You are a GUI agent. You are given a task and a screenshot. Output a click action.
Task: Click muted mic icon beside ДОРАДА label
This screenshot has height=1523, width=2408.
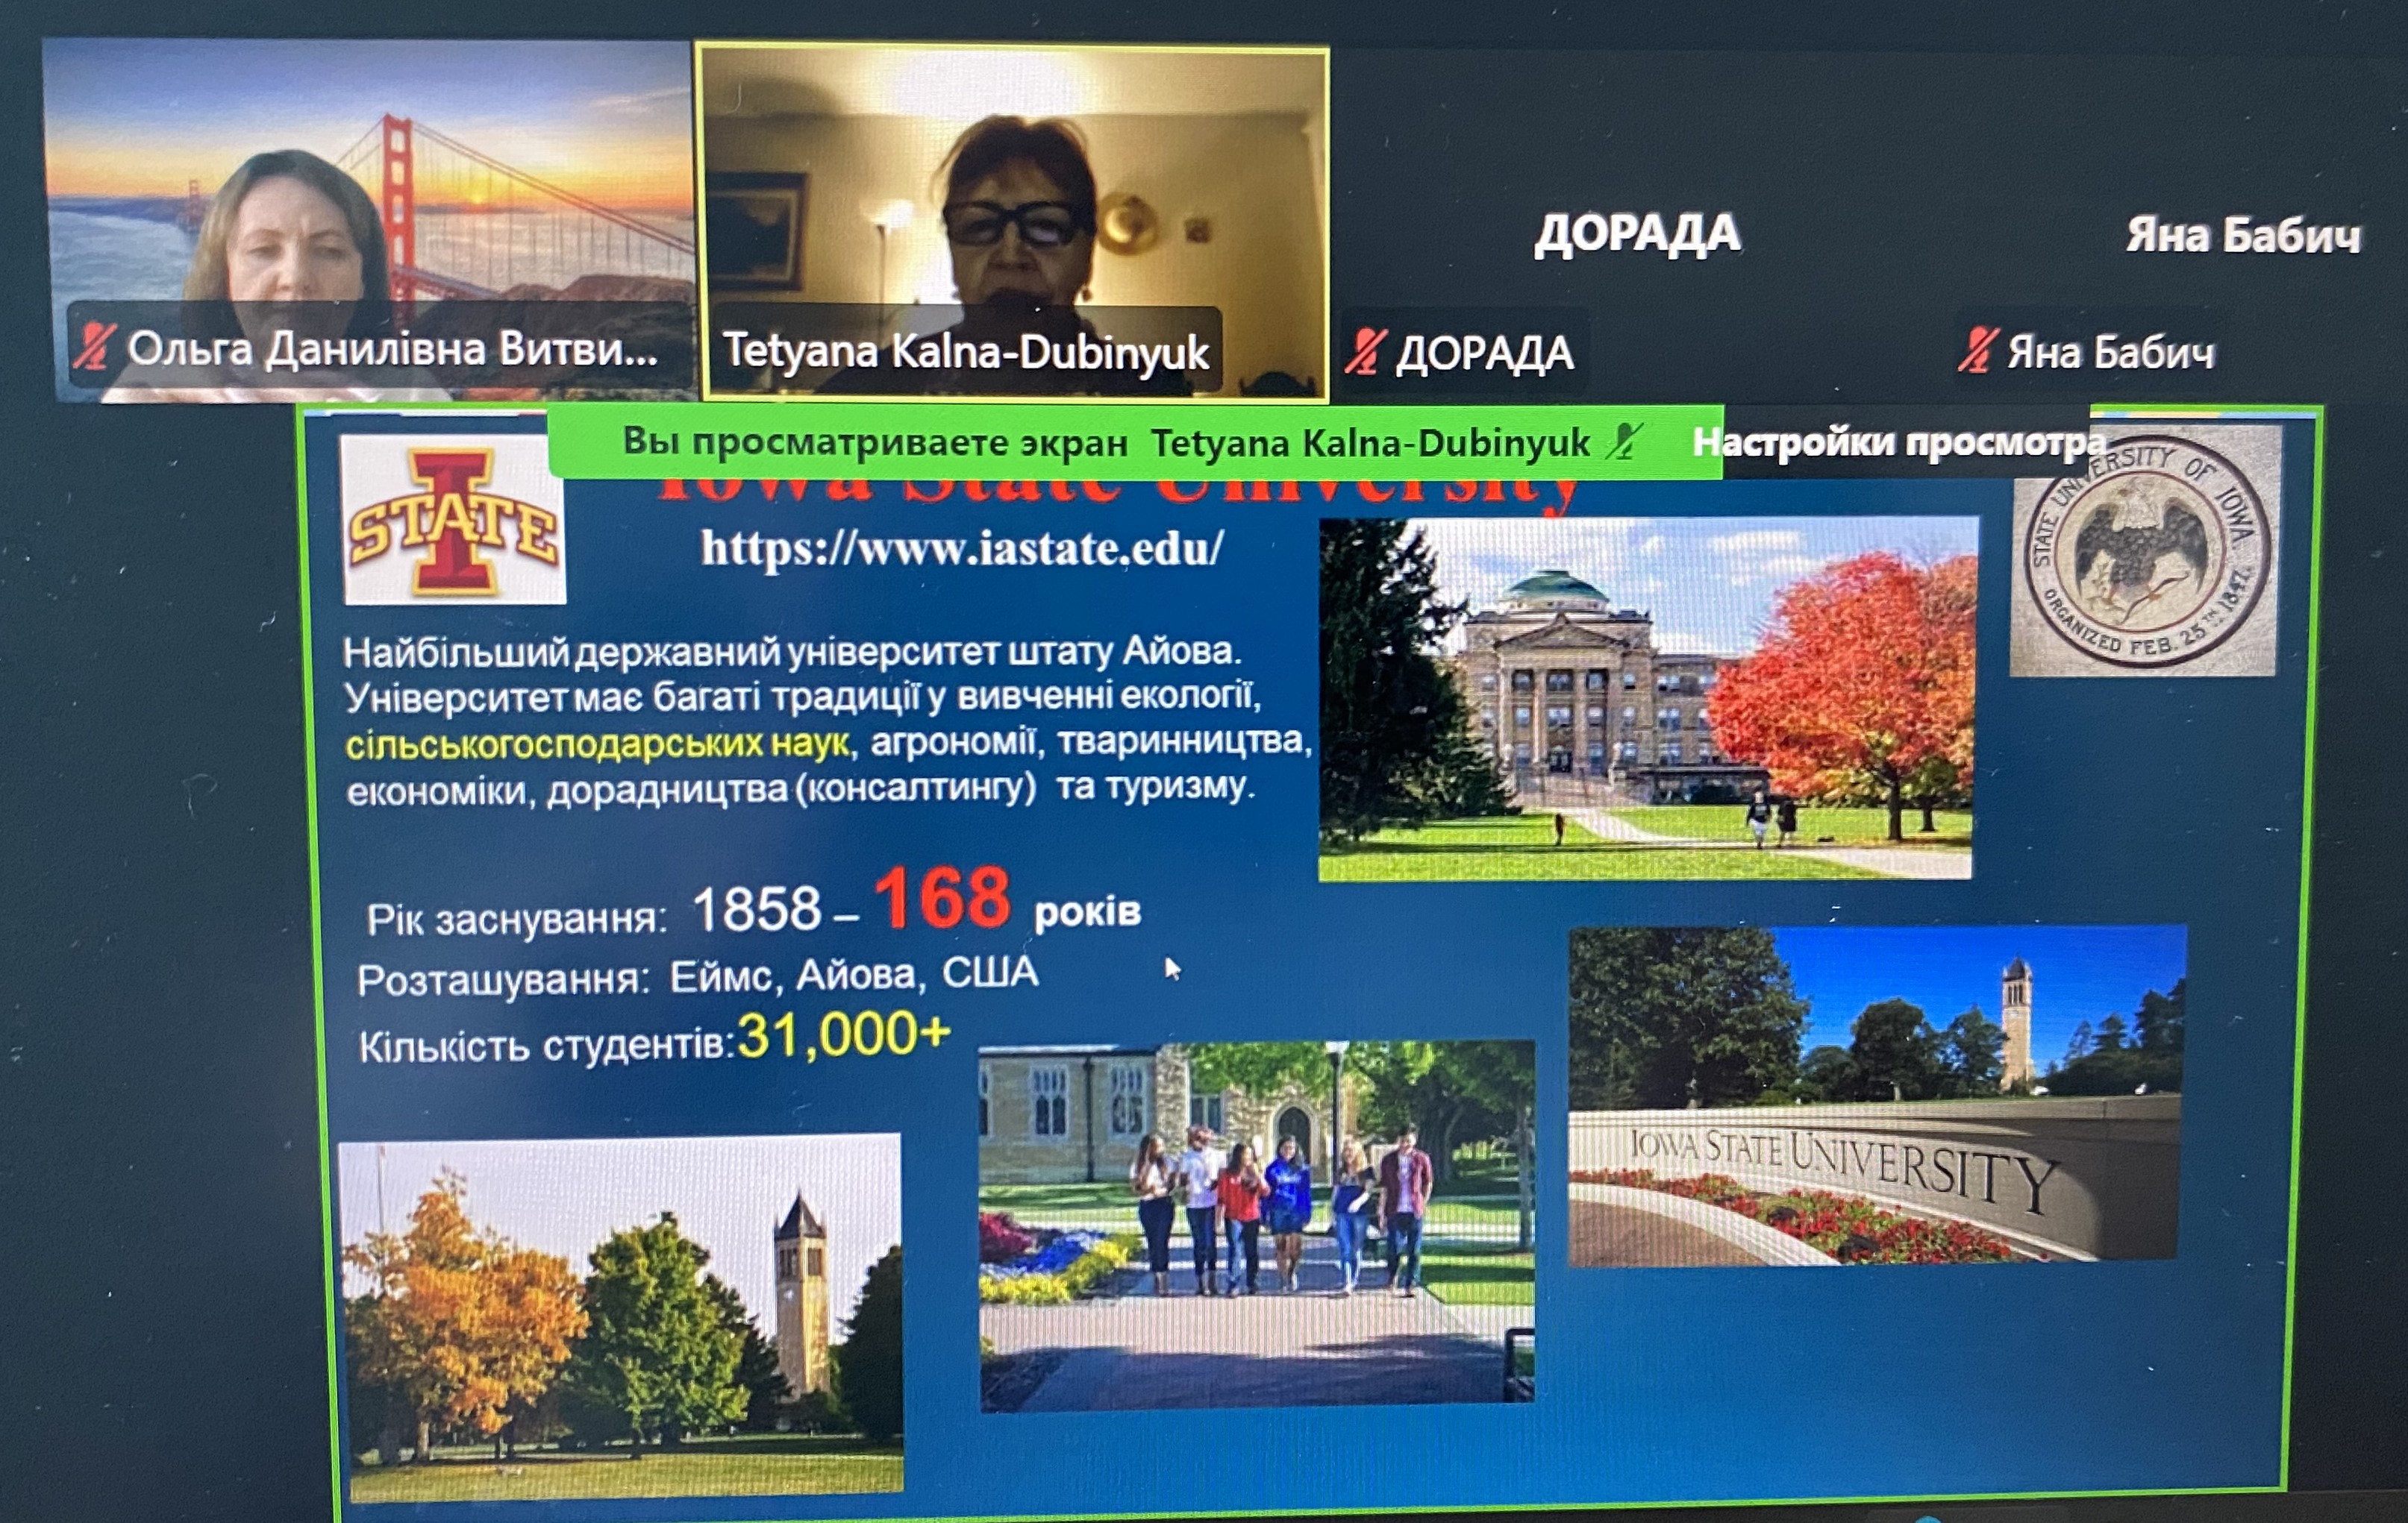click(1365, 352)
